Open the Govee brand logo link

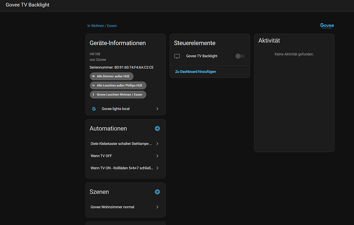(x=327, y=26)
